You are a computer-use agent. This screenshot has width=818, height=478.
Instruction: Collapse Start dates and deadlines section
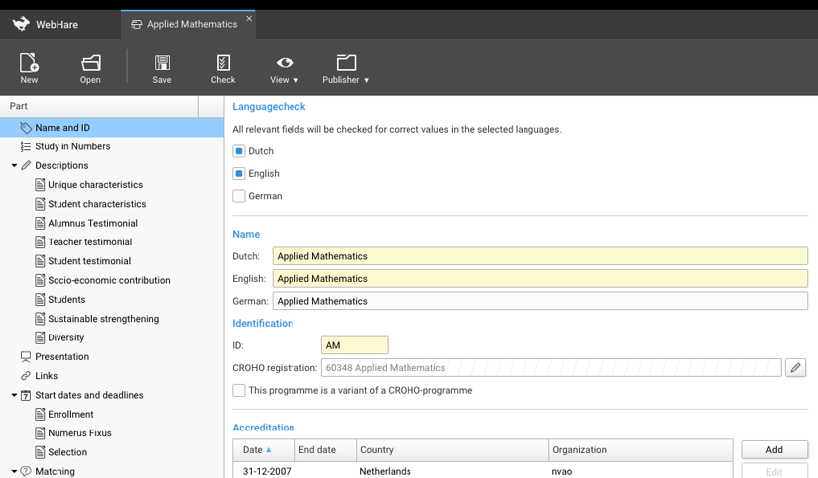pyautogui.click(x=14, y=396)
